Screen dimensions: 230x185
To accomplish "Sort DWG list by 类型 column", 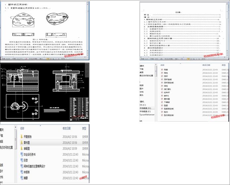I will click(224, 65).
